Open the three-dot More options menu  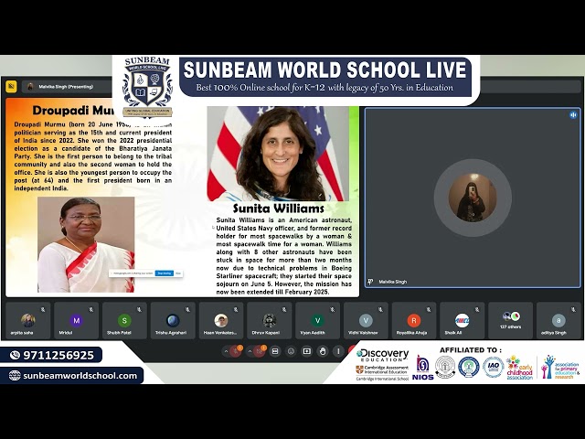(338, 351)
